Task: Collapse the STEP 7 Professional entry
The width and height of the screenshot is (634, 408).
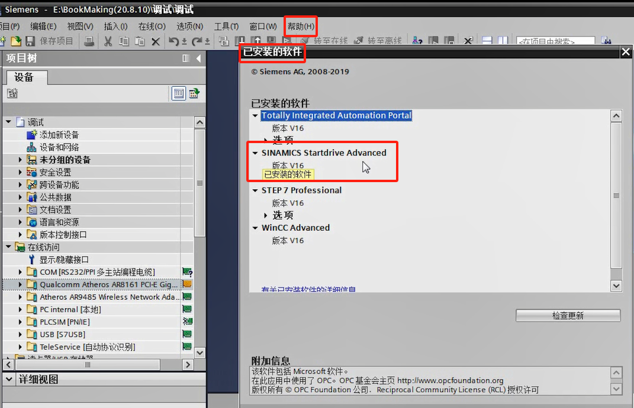Action: click(255, 190)
